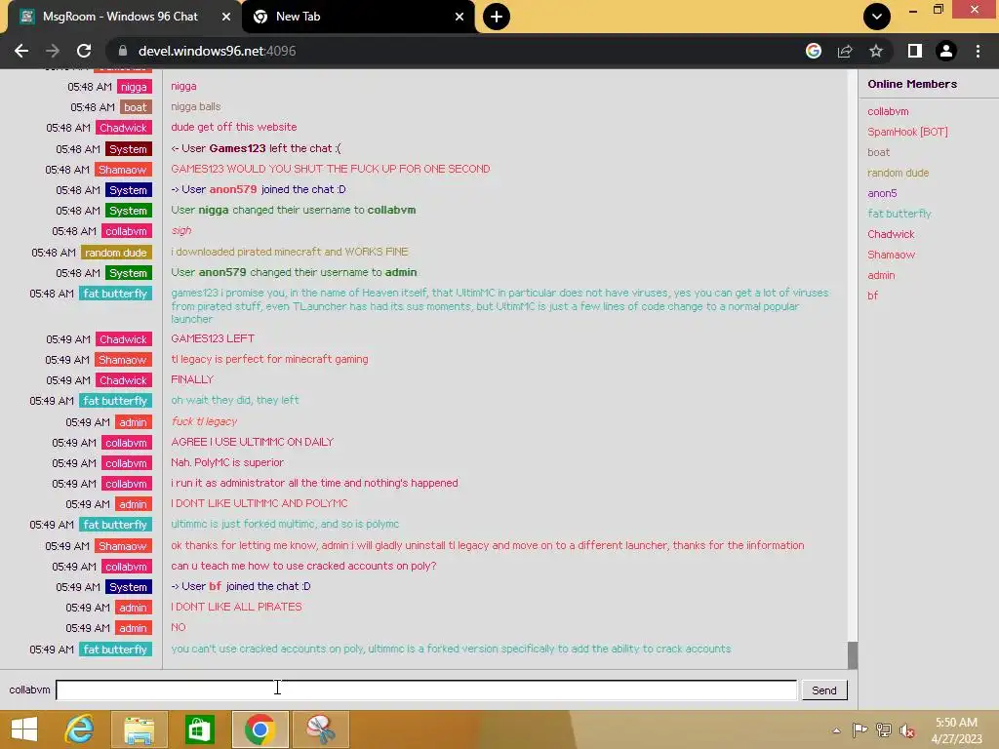
Task: Click the network tray icon
Action: tap(884, 730)
